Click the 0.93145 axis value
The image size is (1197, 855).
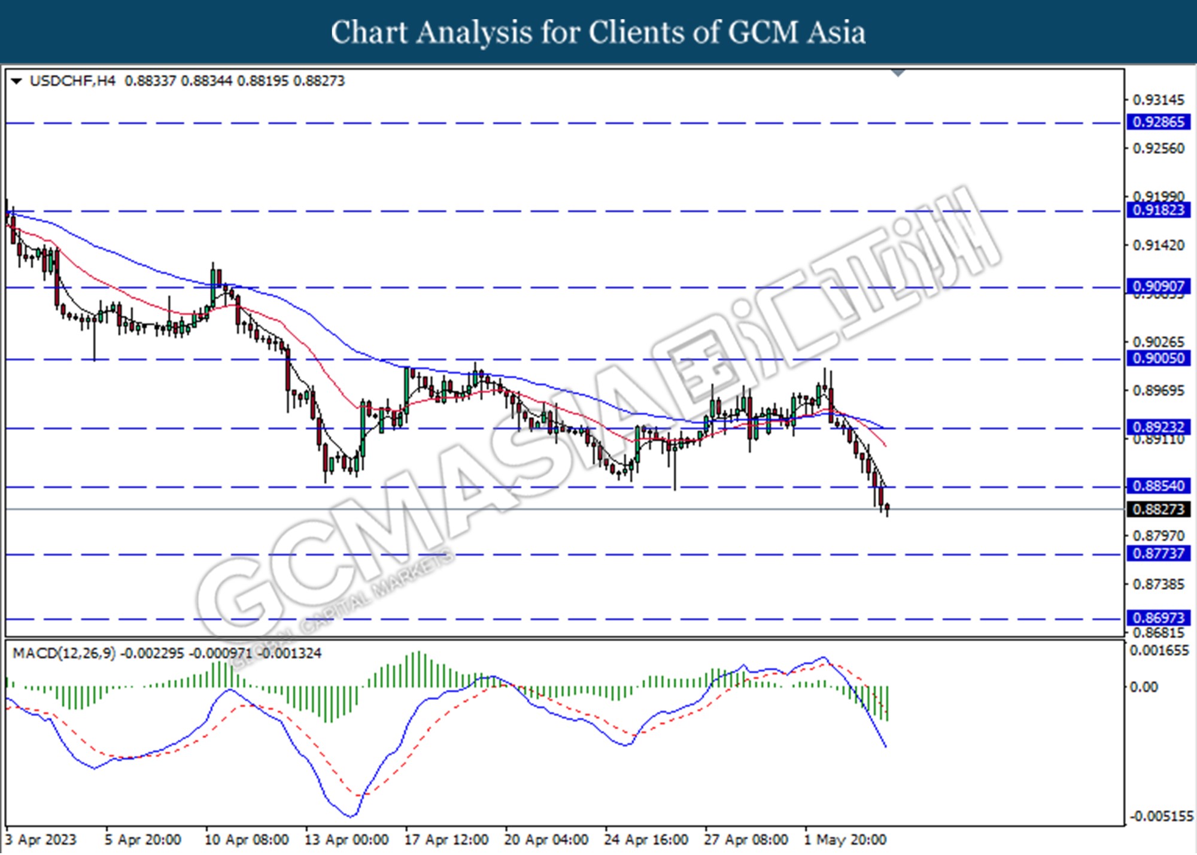click(1159, 100)
